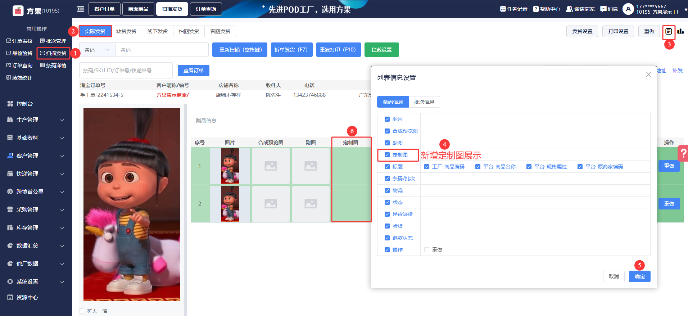Click green 拦截设置 button
Image resolution: width=688 pixels, height=316 pixels.
(382, 50)
